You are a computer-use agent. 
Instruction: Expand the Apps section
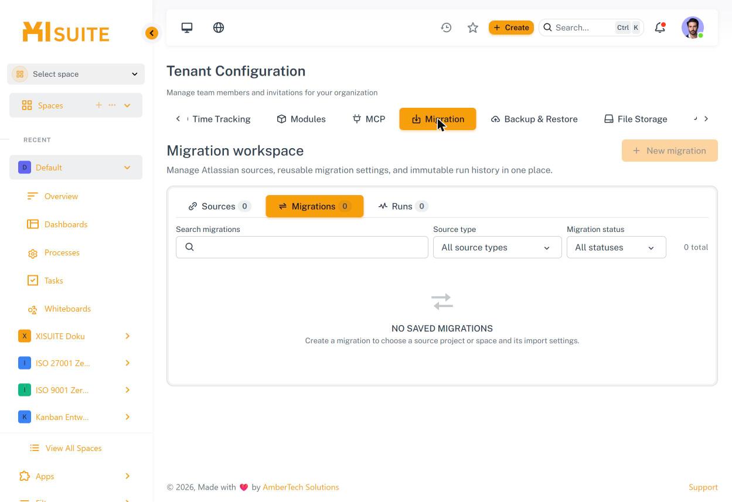pyautogui.click(x=127, y=476)
